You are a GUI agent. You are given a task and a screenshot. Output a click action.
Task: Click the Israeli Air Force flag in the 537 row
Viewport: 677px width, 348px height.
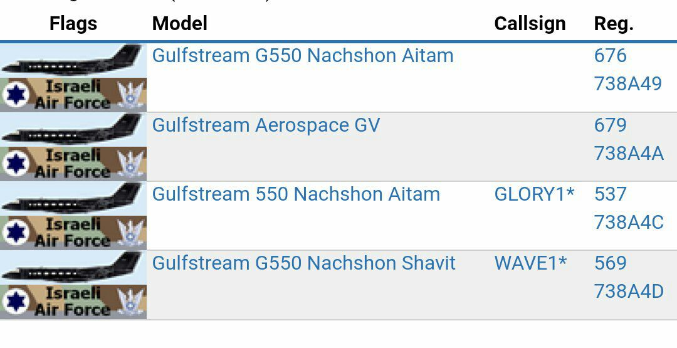(73, 233)
